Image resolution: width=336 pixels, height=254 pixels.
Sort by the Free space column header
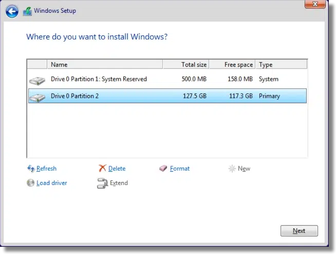click(x=232, y=65)
